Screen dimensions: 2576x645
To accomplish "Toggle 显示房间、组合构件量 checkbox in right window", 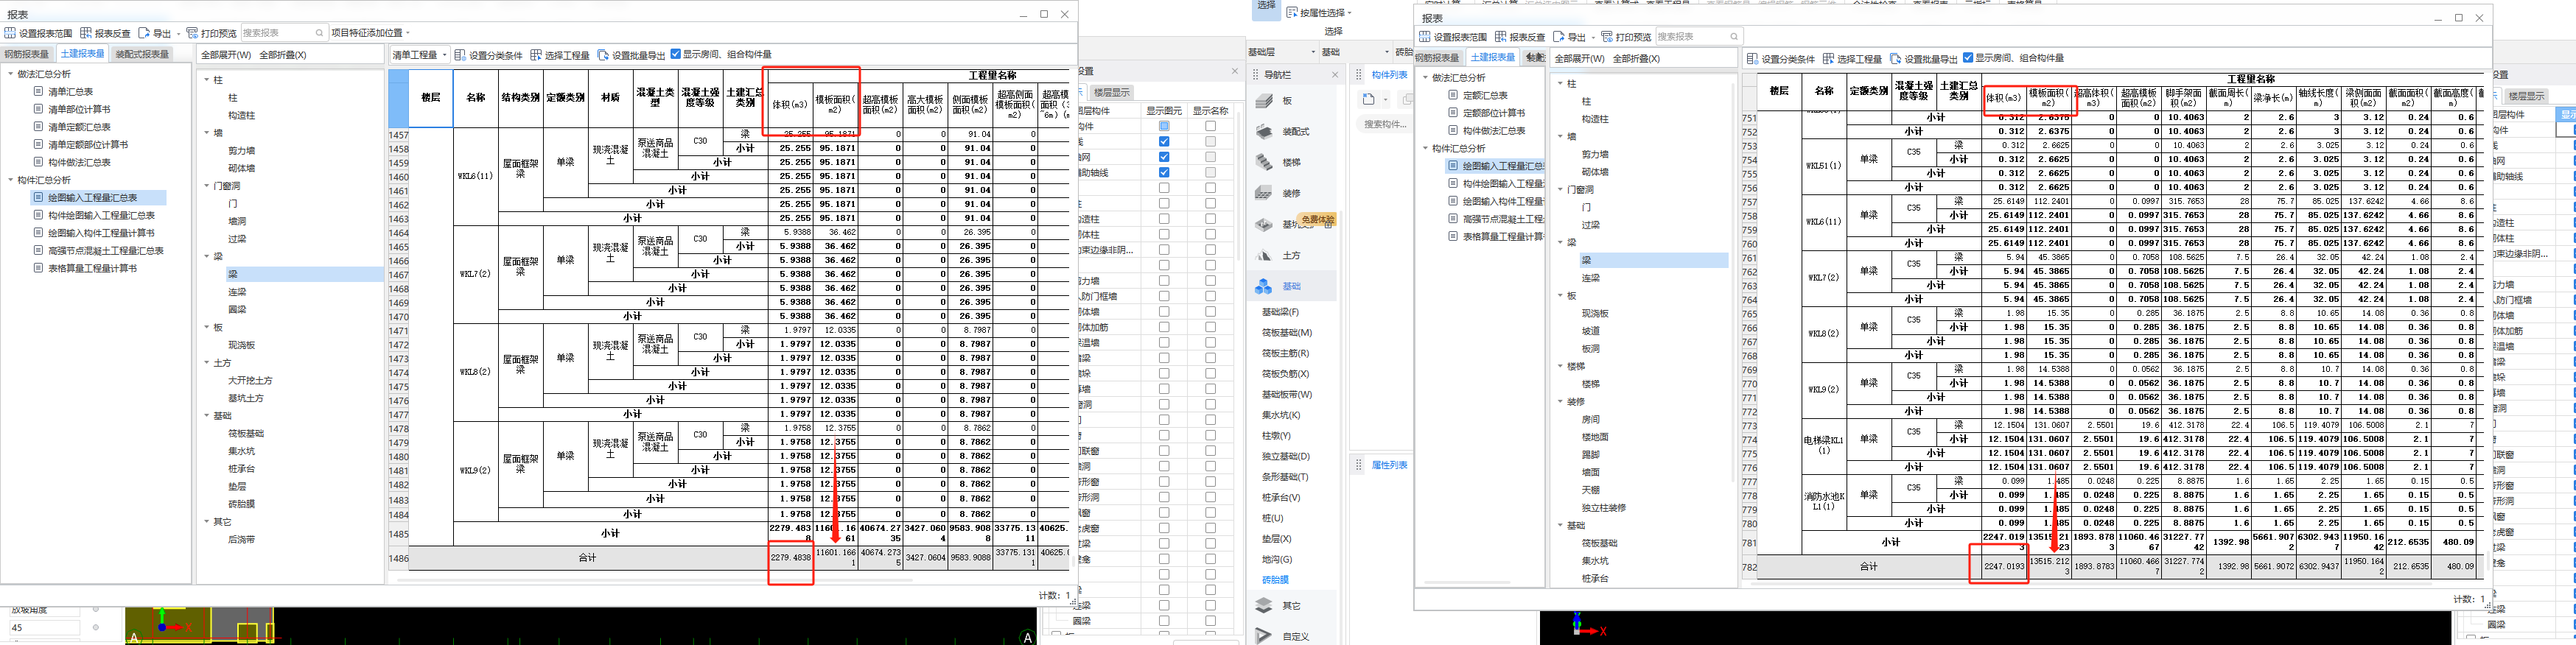I will tap(1968, 58).
